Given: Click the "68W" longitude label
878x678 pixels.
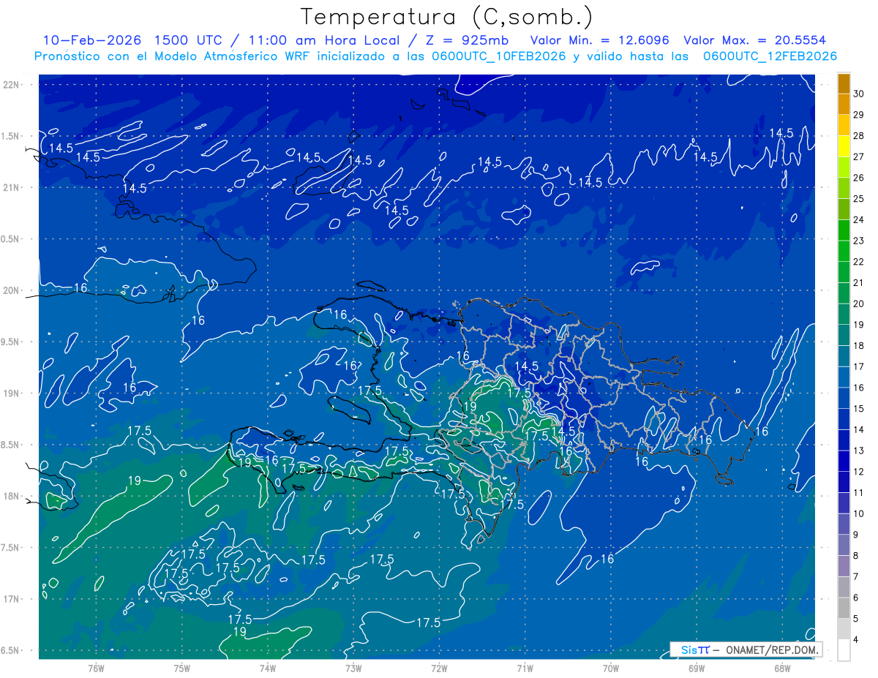Looking at the screenshot, I should (x=782, y=668).
